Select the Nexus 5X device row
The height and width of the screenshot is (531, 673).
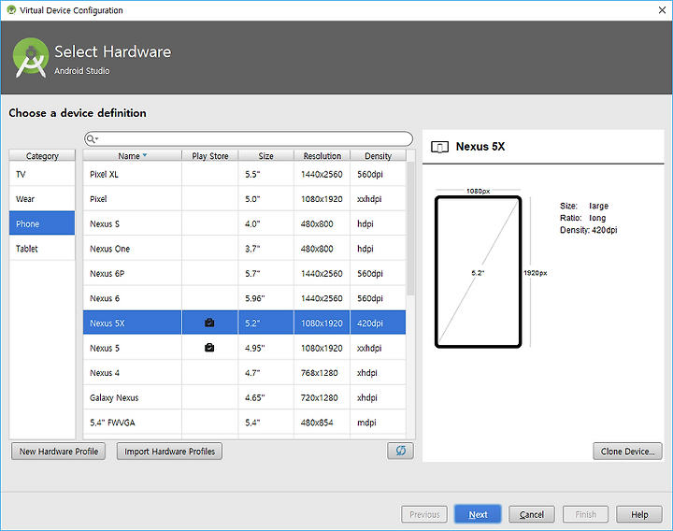click(x=244, y=323)
